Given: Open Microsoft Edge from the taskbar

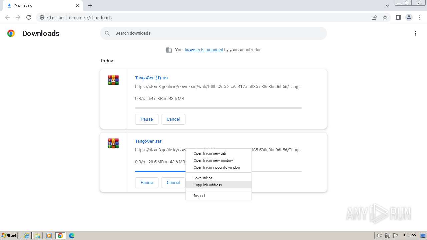Looking at the screenshot, I should pos(72,236).
